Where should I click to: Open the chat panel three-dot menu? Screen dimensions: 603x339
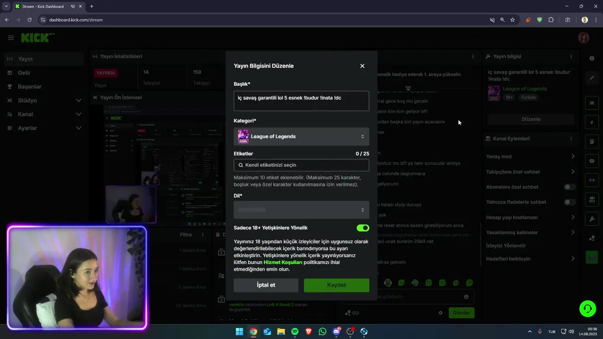click(x=473, y=56)
